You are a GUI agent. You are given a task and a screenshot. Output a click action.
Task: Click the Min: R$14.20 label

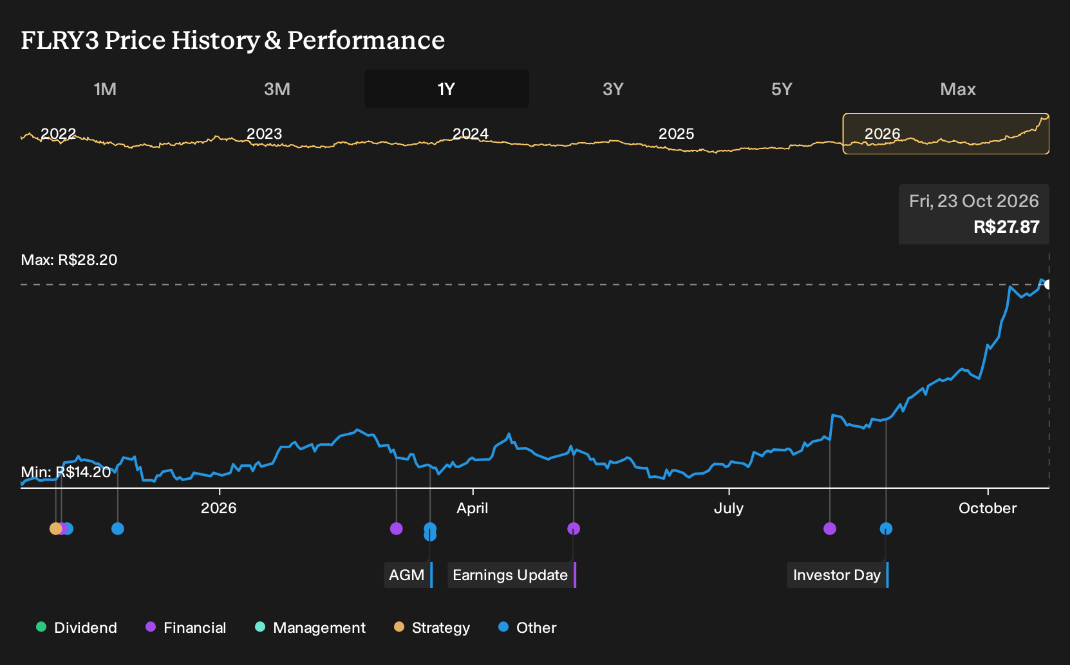[x=66, y=472]
